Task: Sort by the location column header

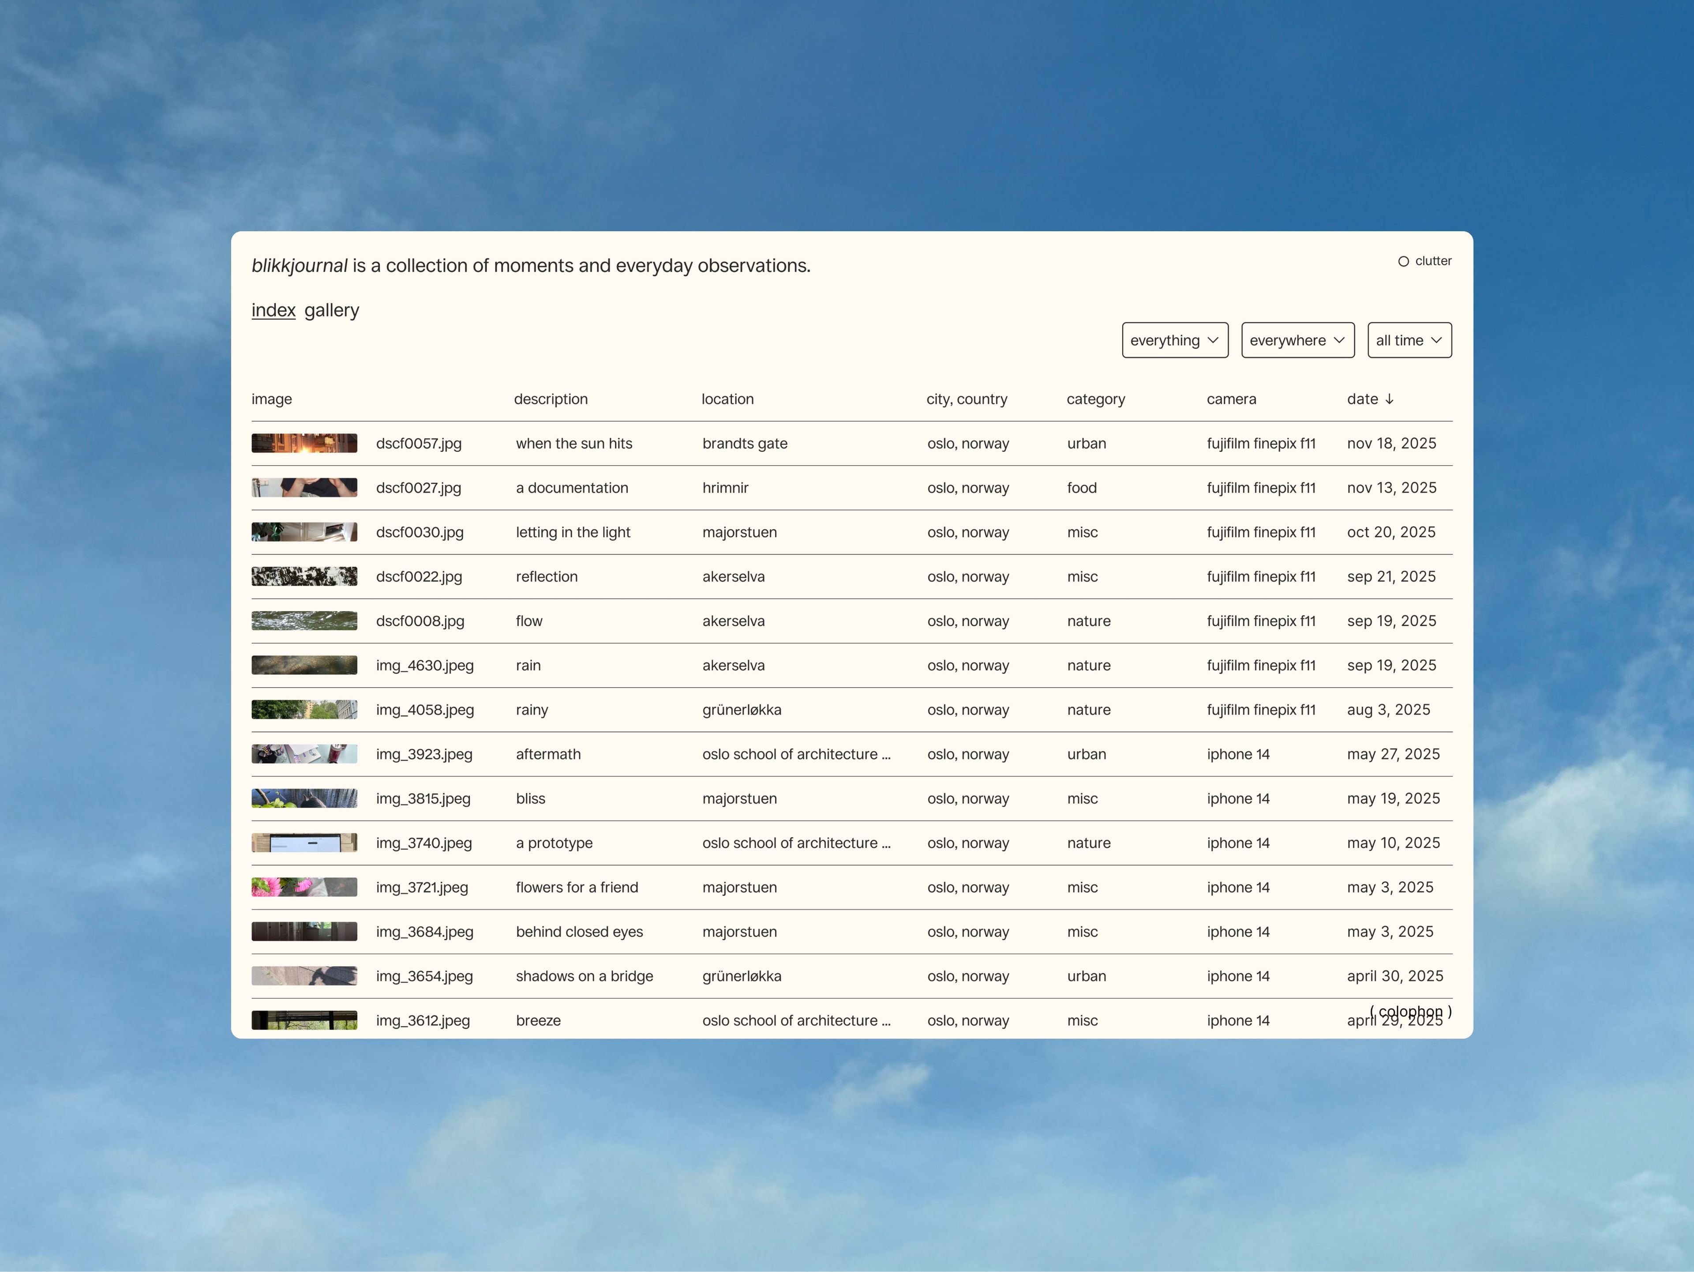Action: pos(727,399)
